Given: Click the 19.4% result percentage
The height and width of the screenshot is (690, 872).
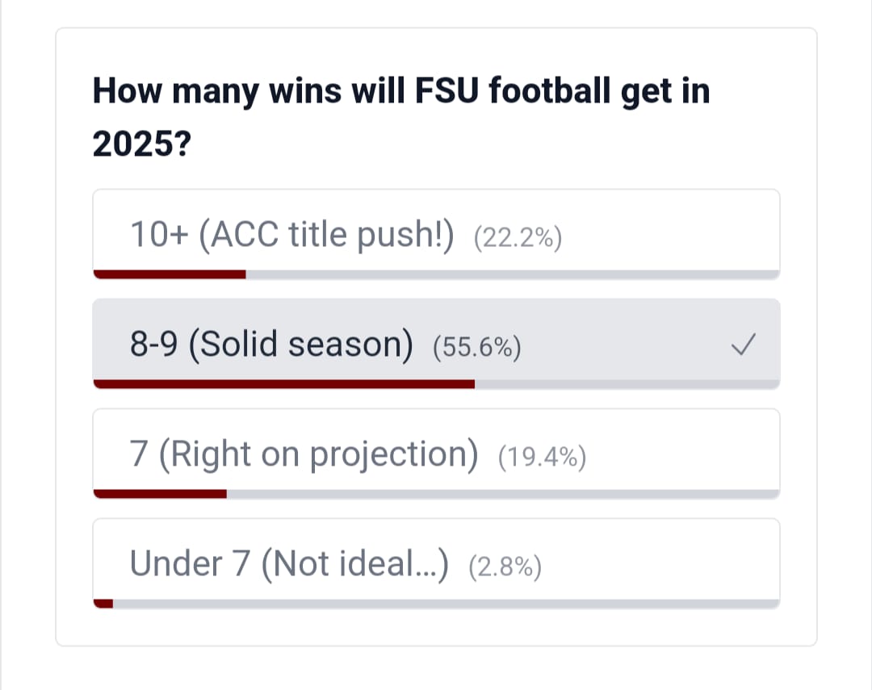Looking at the screenshot, I should (542, 458).
